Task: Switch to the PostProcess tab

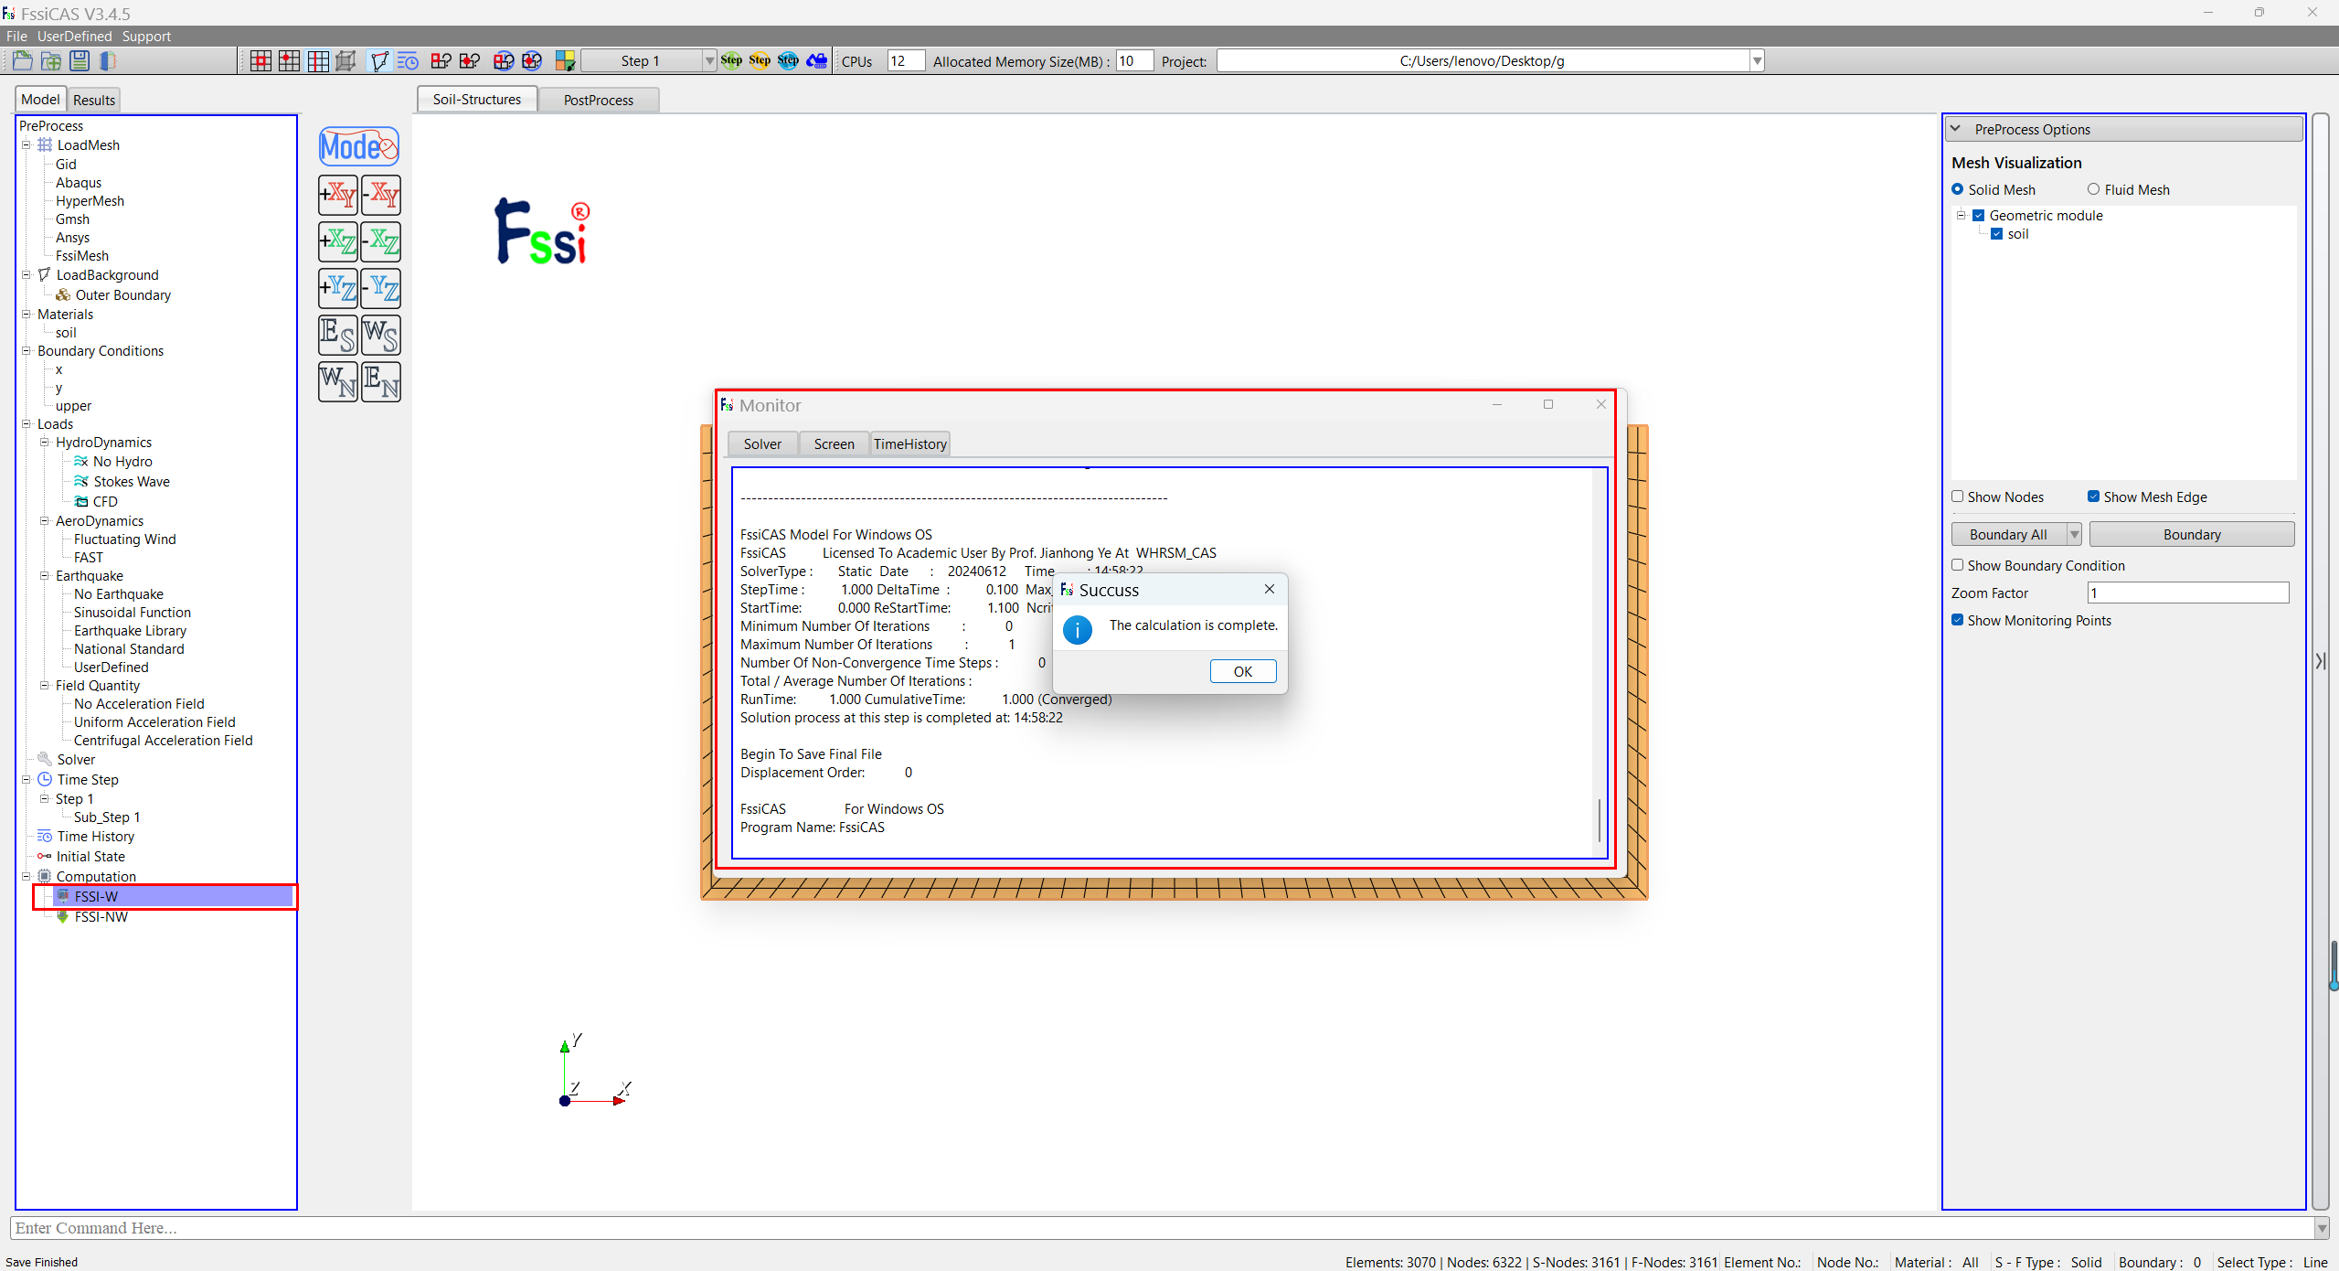Action: point(599,100)
